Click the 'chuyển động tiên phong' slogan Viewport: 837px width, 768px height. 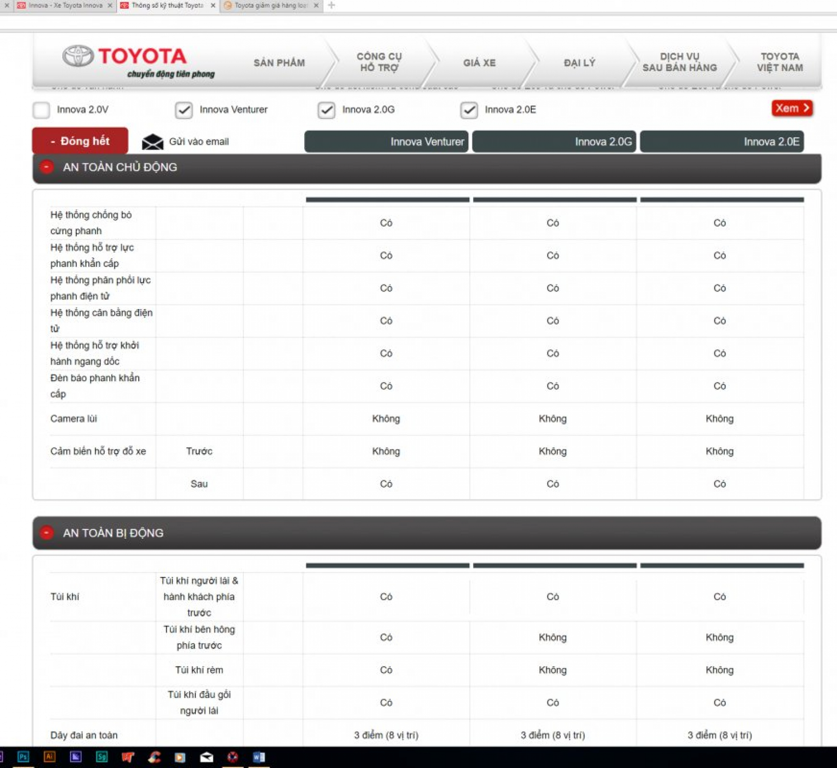[171, 75]
